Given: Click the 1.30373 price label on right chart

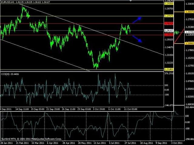Looking at the screenshot, I should coord(188,12).
